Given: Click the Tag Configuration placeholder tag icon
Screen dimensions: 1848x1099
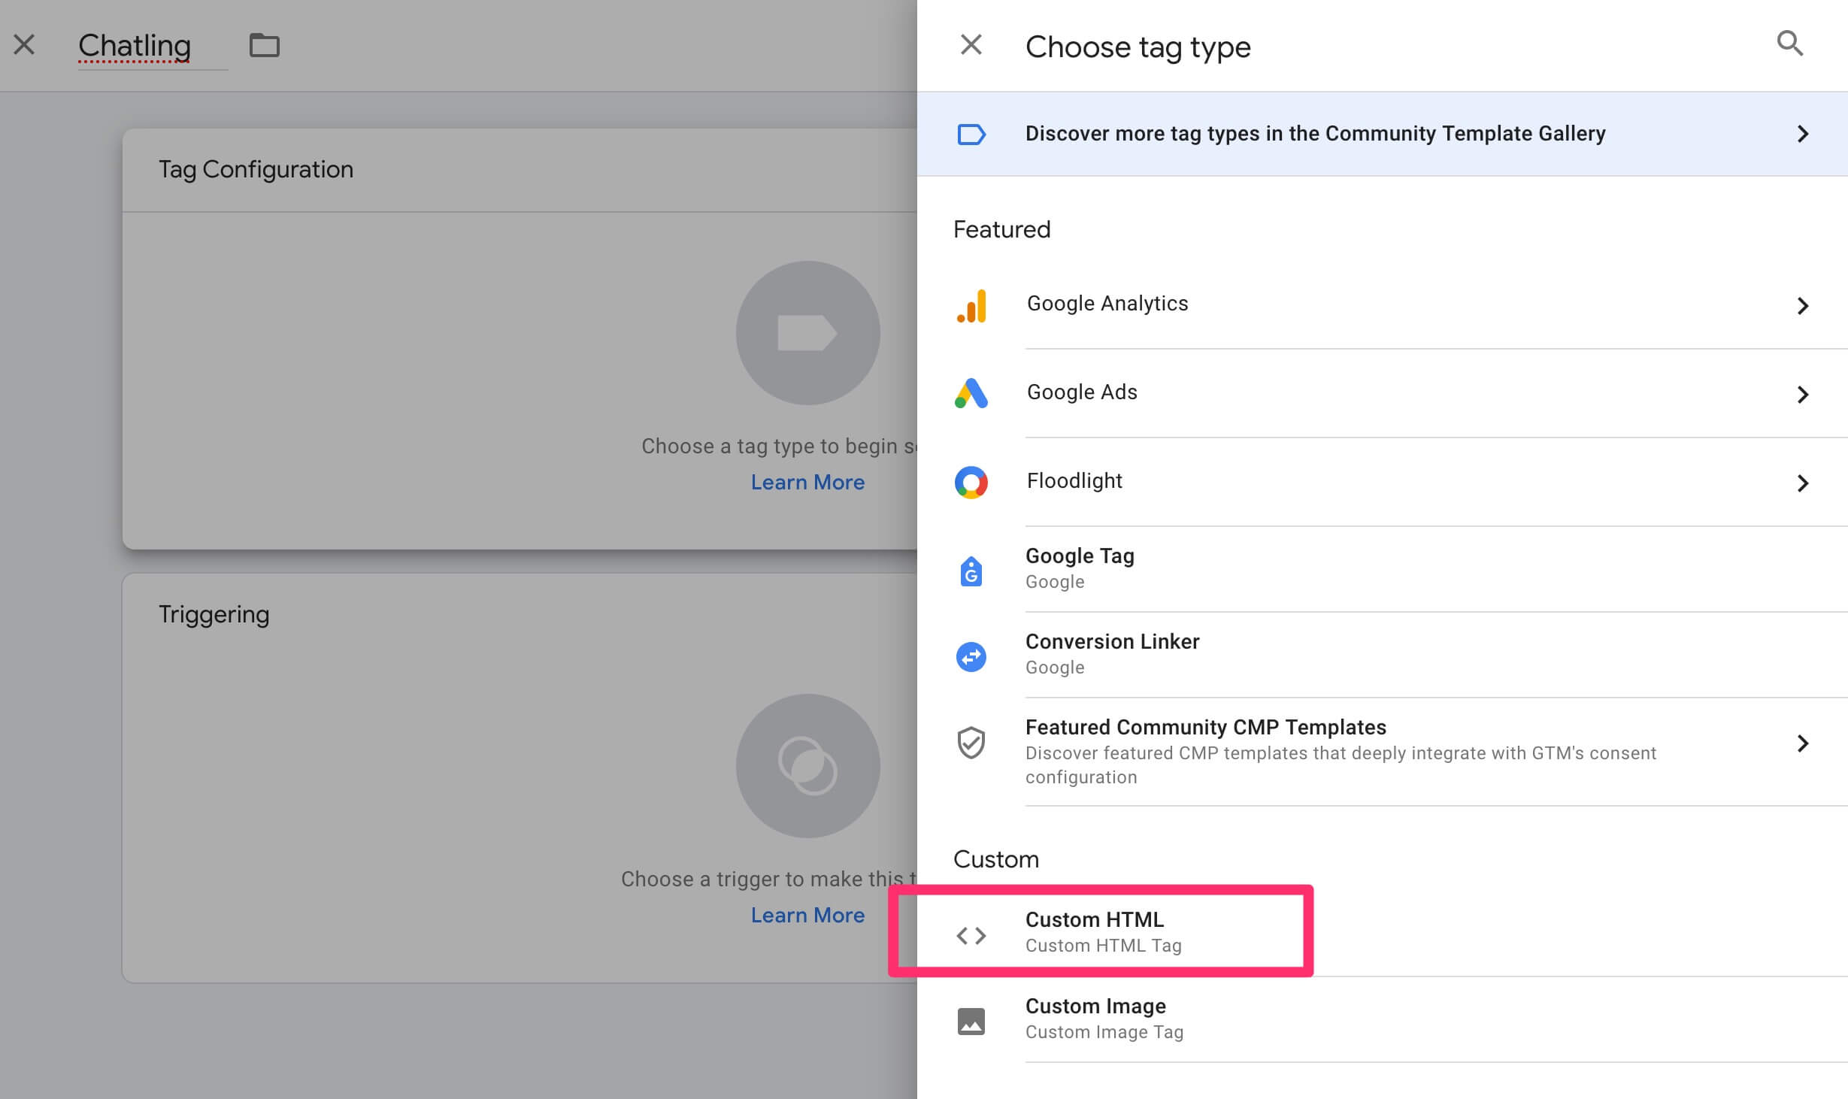Looking at the screenshot, I should pos(807,333).
